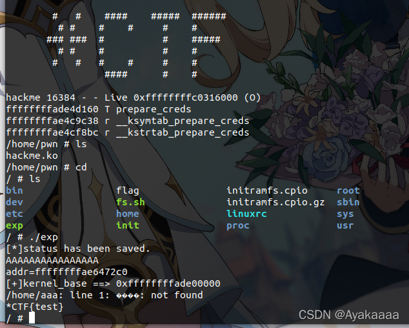Click the 'home' directory entry
The height and width of the screenshot is (328, 409).
click(128, 214)
